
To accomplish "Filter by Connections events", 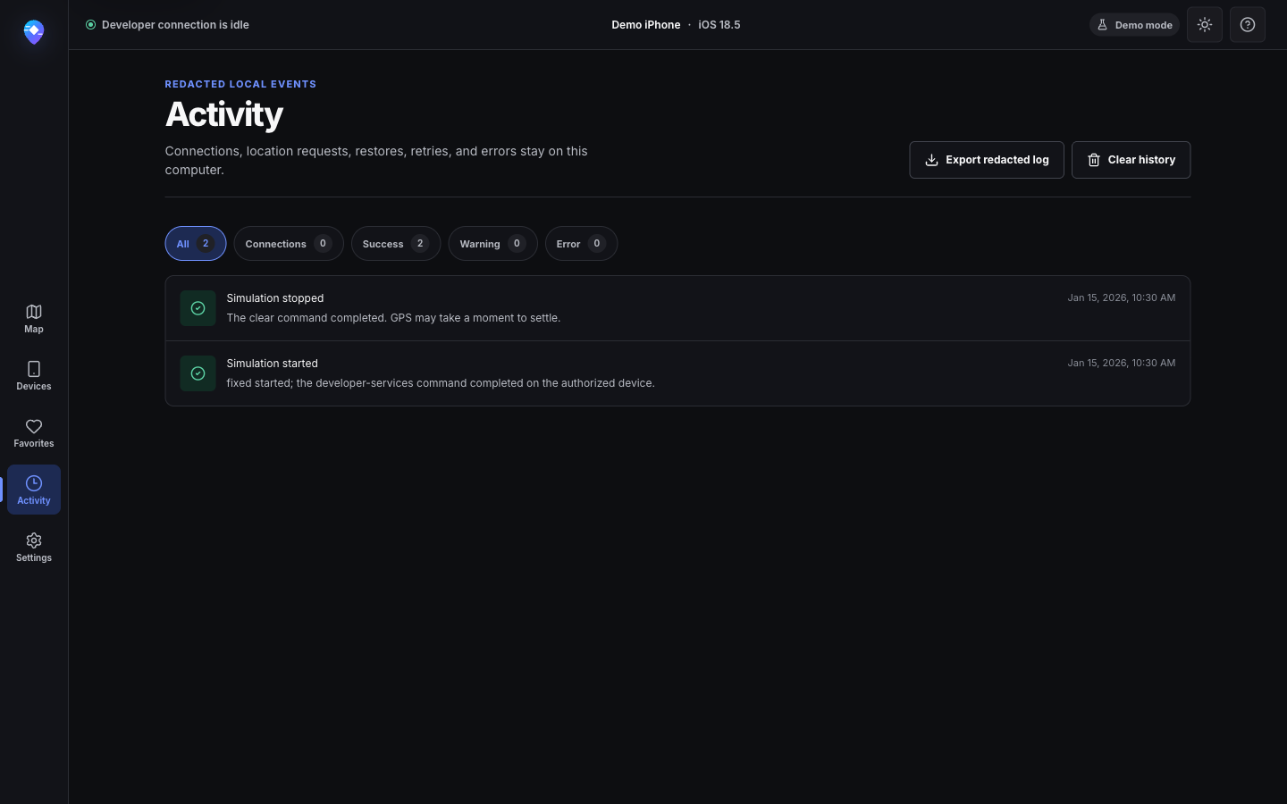I will click(289, 244).
